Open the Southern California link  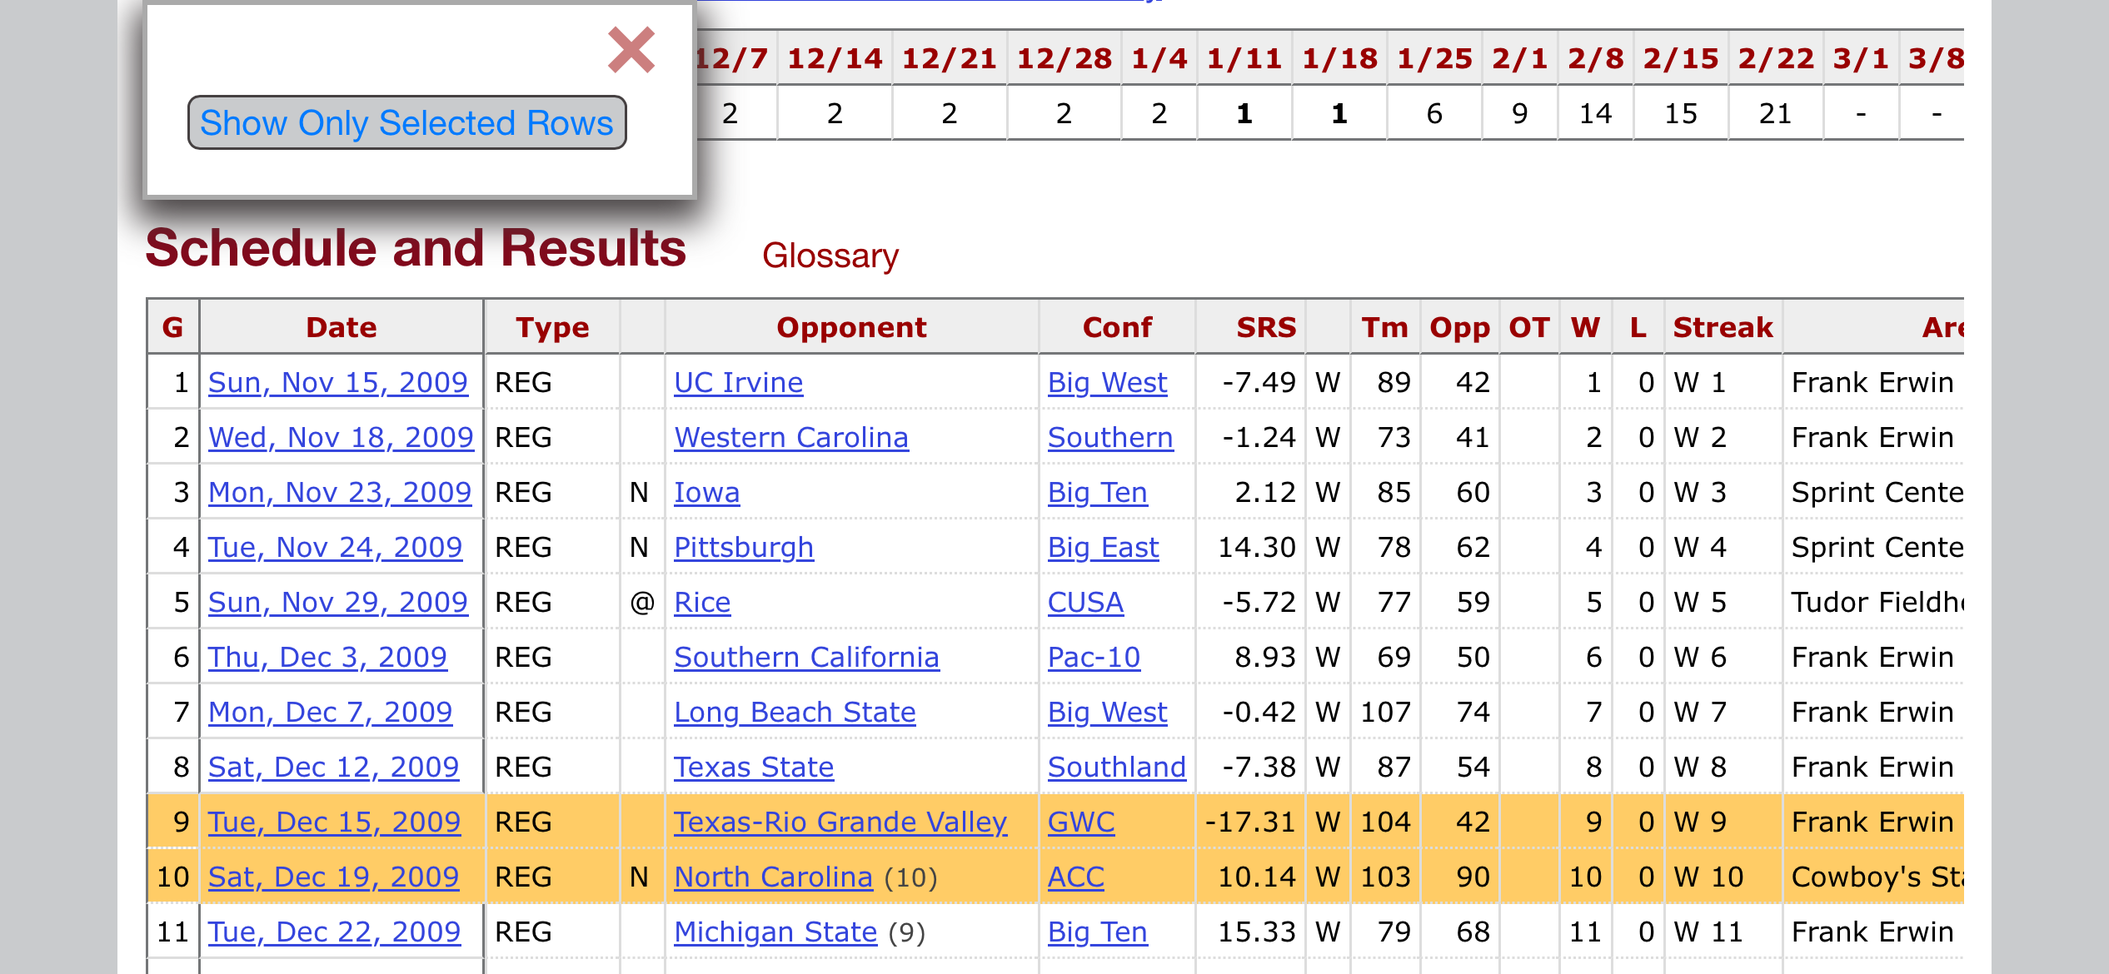pos(805,657)
